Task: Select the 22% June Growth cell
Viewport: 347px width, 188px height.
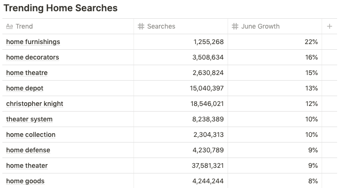Action: pos(275,42)
